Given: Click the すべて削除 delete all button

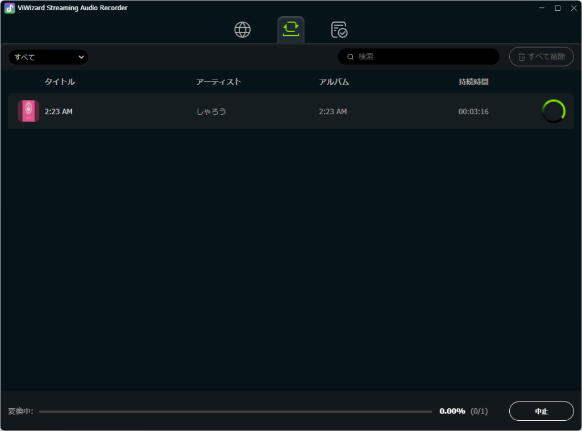Looking at the screenshot, I should [x=542, y=57].
